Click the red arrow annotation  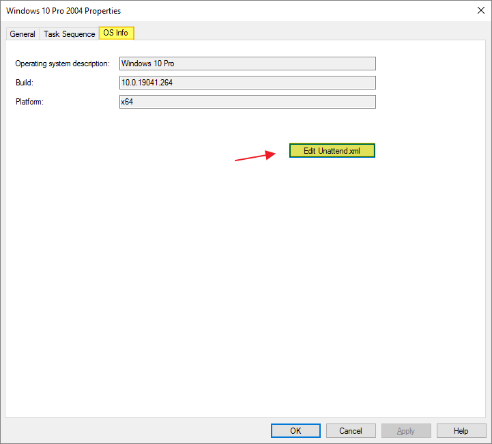[x=255, y=156]
